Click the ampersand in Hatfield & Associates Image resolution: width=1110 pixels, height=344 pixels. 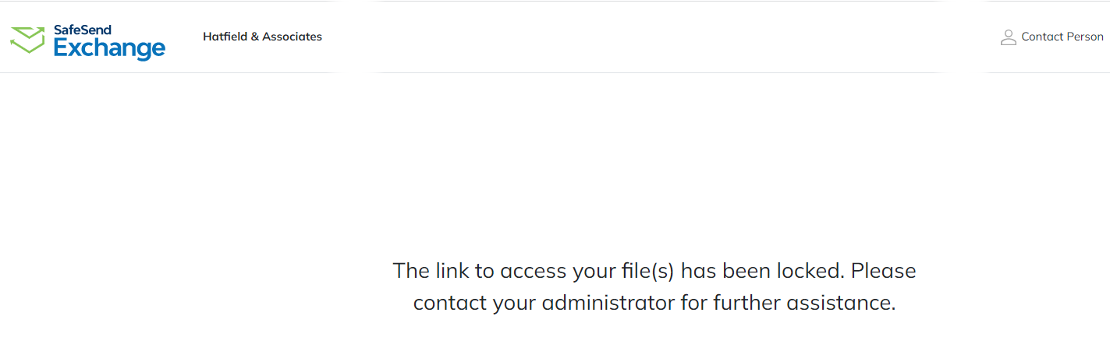pos(254,37)
